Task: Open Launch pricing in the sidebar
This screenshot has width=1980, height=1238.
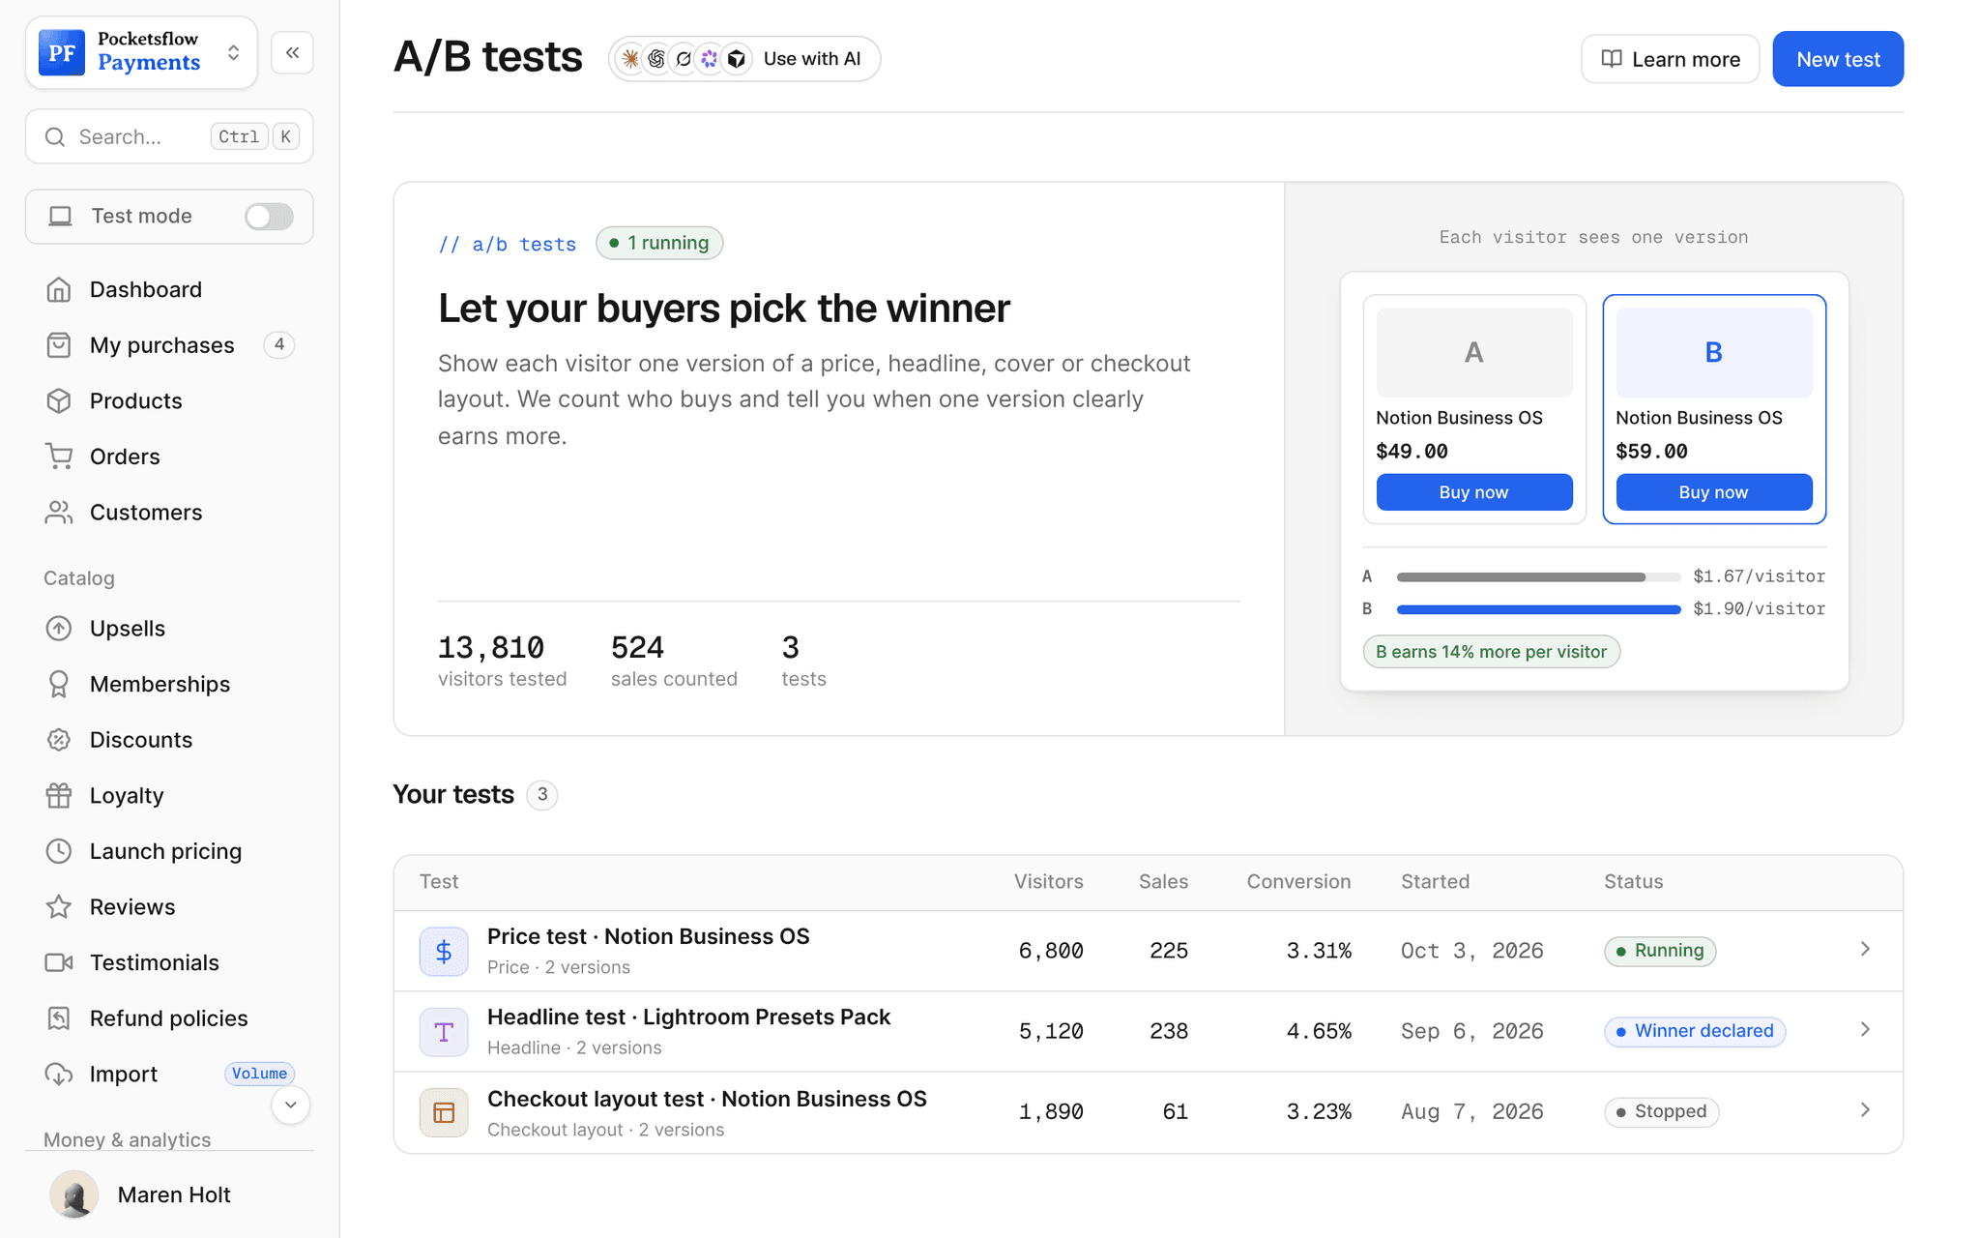Action: click(169, 851)
